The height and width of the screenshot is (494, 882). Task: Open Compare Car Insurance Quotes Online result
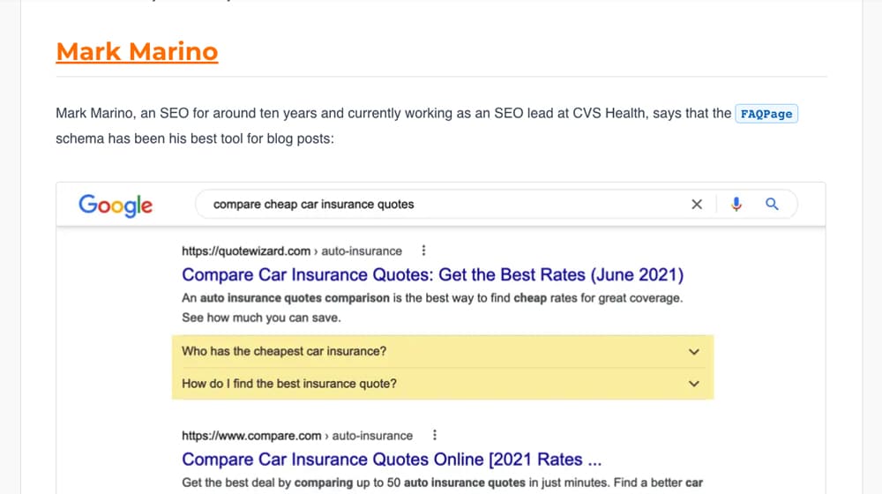pos(392,459)
